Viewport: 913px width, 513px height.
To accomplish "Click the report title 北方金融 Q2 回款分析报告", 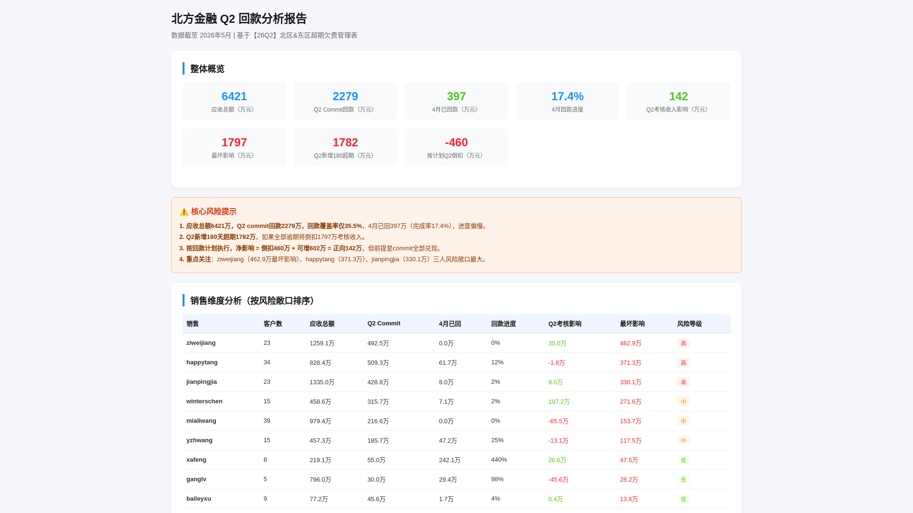I will click(239, 19).
